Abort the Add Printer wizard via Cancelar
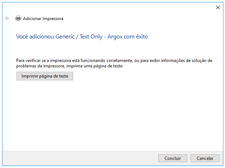225x168 pixels. [205, 158]
